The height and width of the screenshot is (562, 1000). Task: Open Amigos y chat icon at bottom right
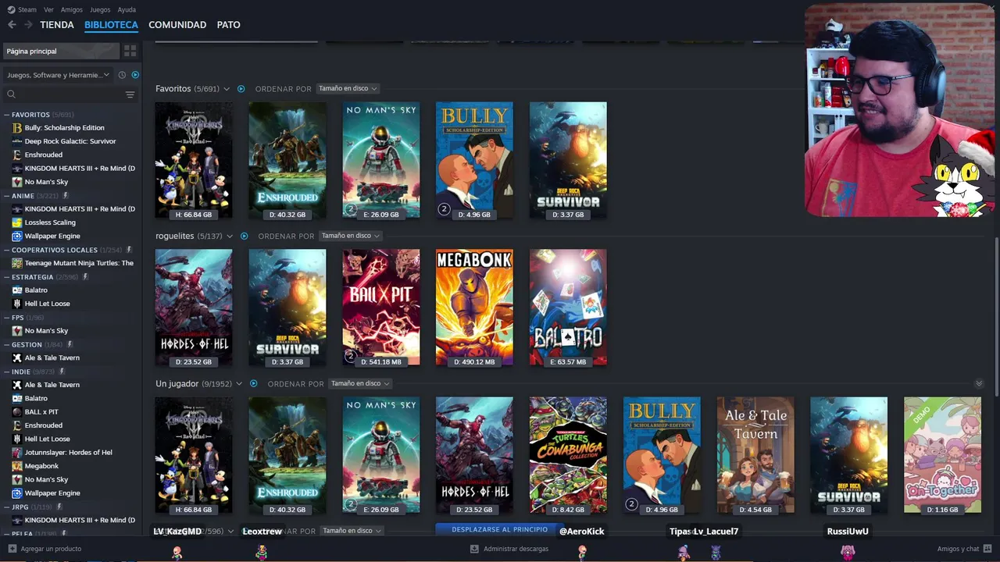987,549
